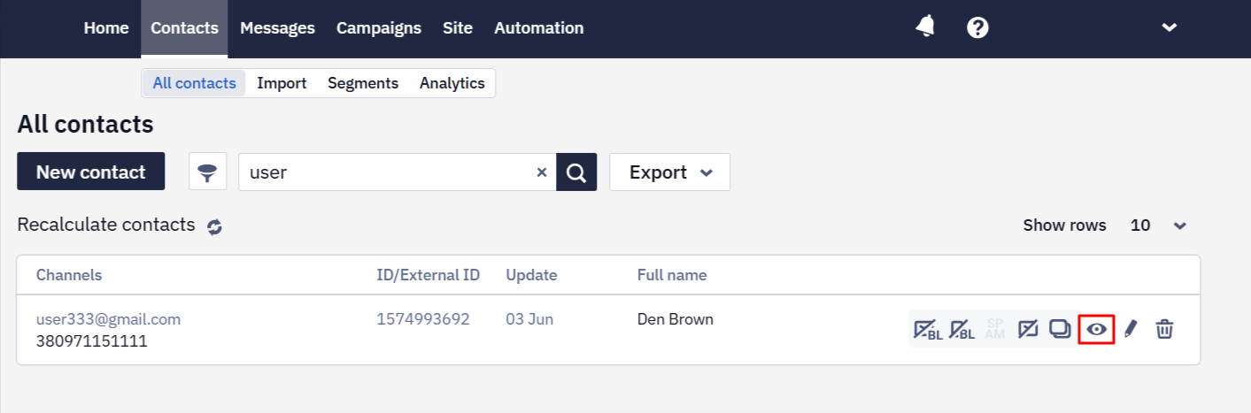Screen dimensions: 1251x413
Task: Click New contact button
Action: (91, 172)
